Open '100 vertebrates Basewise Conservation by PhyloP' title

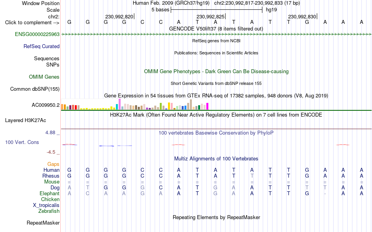[x=216, y=133]
